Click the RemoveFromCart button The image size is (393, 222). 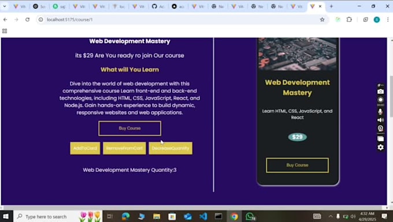(124, 148)
